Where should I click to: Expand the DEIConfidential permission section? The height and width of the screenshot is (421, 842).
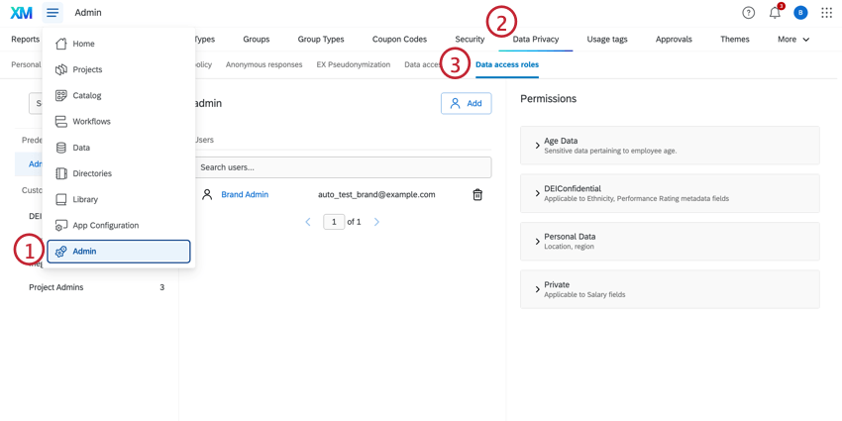click(538, 193)
